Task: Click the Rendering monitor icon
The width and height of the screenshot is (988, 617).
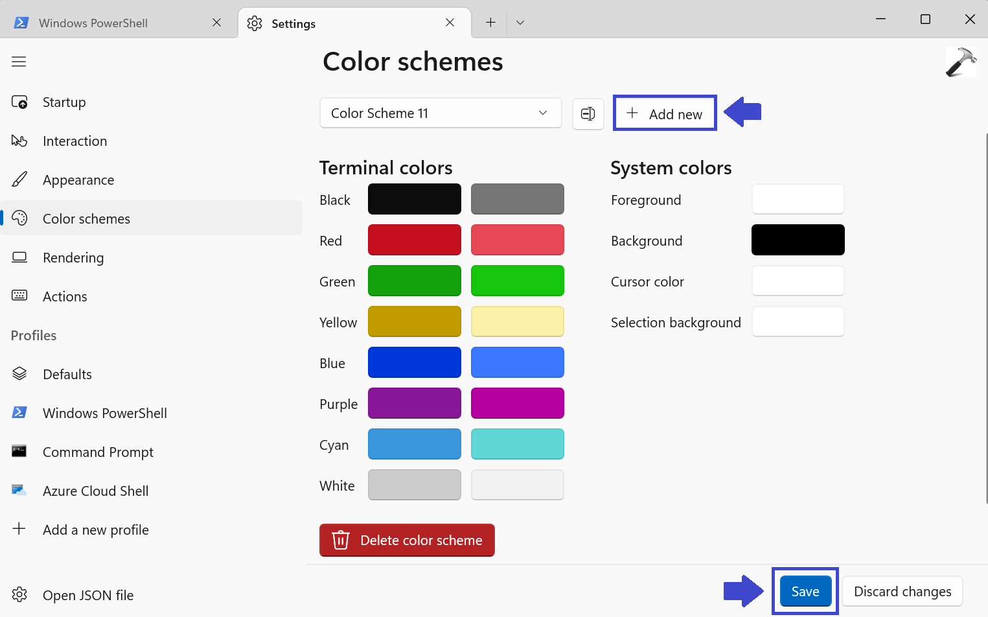Action: point(19,257)
